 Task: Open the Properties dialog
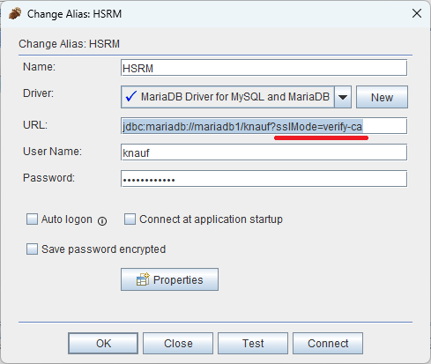pyautogui.click(x=169, y=279)
